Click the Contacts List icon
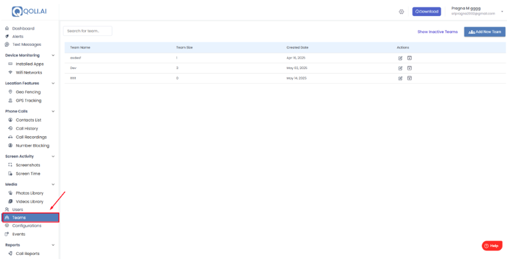This screenshot has width=509, height=261. pos(11,120)
